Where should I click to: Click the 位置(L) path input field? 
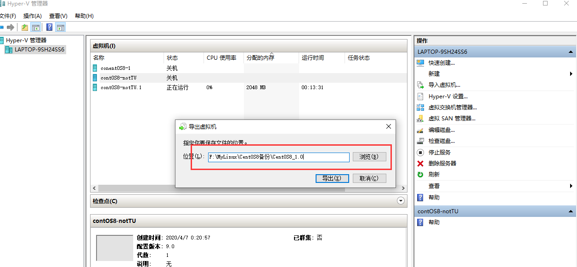279,157
